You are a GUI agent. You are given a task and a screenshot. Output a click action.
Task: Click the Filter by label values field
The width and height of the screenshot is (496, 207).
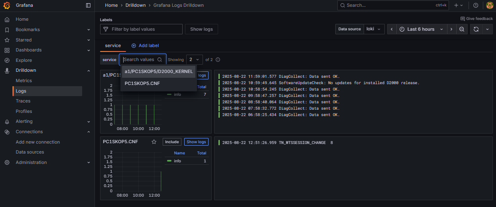(x=142, y=29)
